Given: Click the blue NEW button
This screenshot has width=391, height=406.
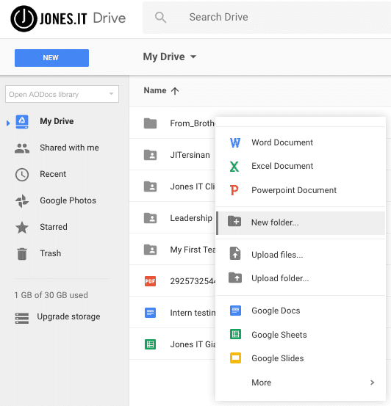Looking at the screenshot, I should coord(51,58).
